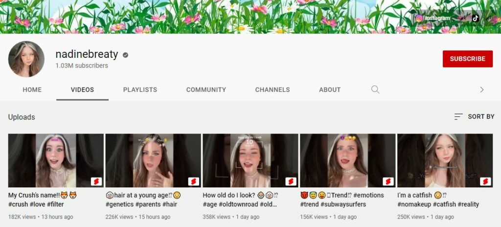Go to the COMMUNITY tab
The image size is (501, 227).
[x=206, y=90]
